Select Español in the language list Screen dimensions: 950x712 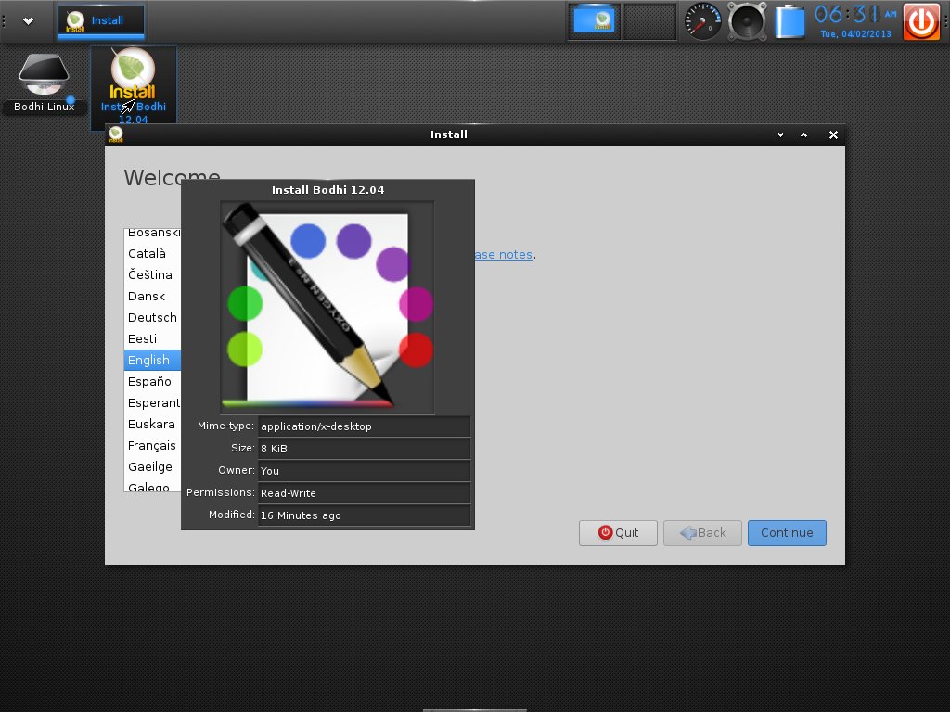152,381
